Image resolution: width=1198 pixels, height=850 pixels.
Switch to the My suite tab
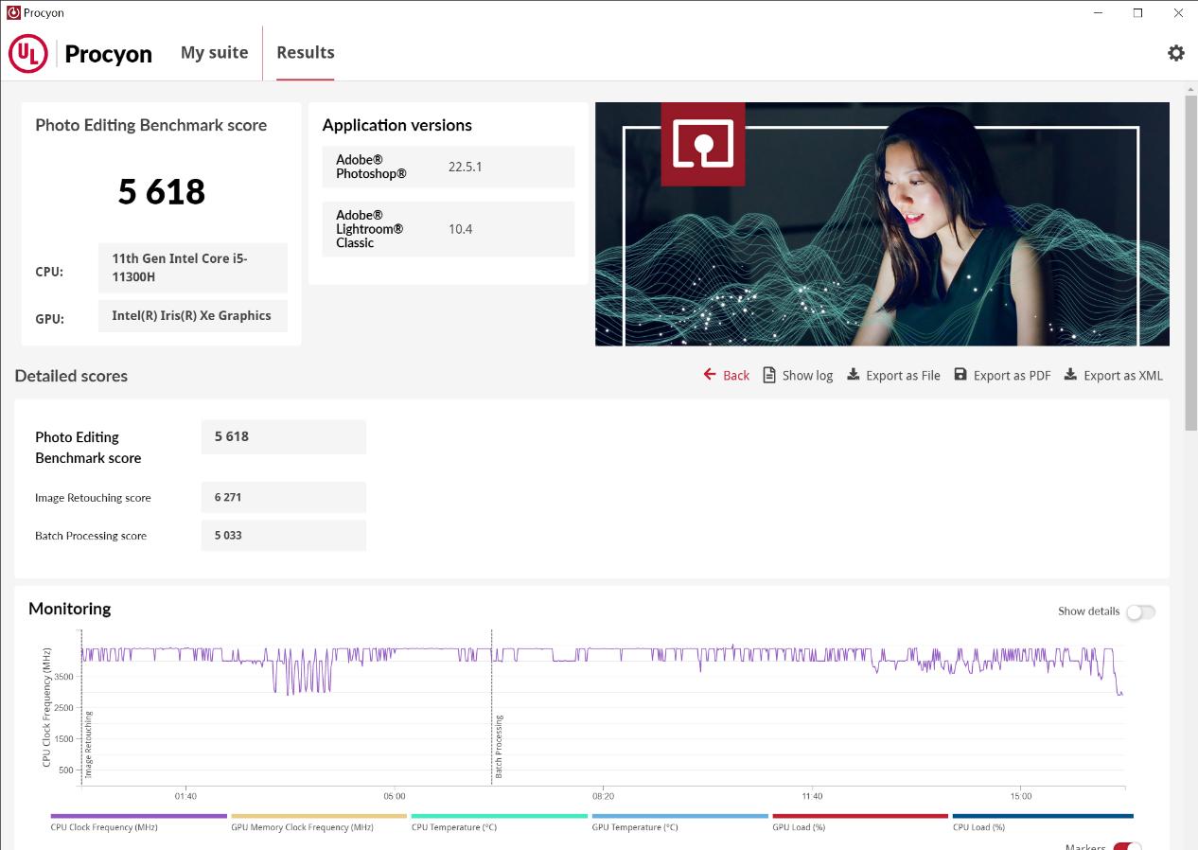point(214,53)
